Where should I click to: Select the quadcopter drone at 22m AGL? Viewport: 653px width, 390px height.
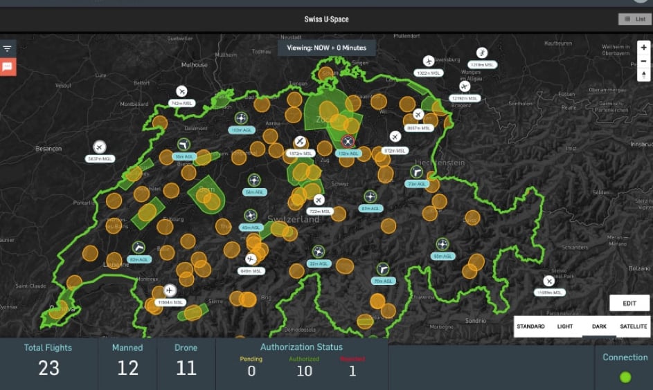[319, 252]
